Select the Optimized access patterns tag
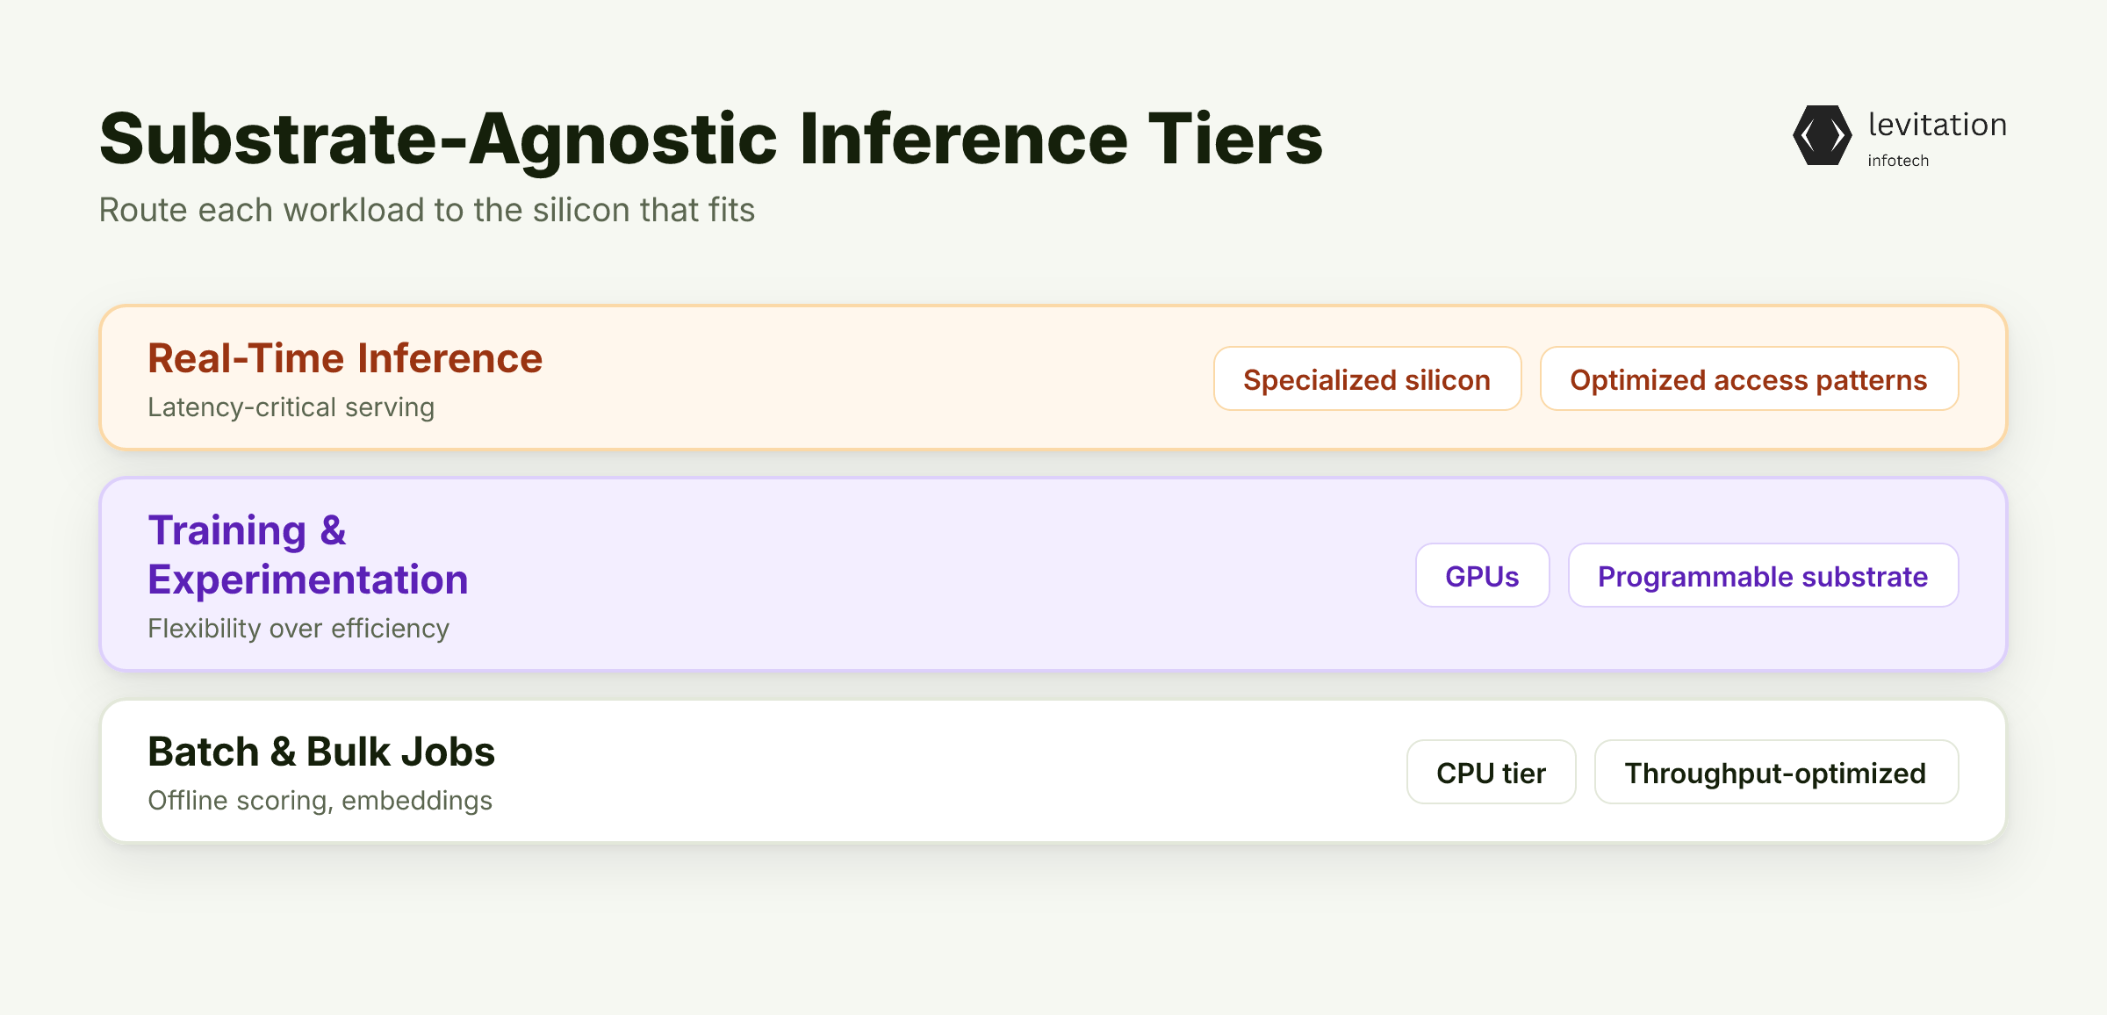The width and height of the screenshot is (2107, 1015). point(1749,378)
